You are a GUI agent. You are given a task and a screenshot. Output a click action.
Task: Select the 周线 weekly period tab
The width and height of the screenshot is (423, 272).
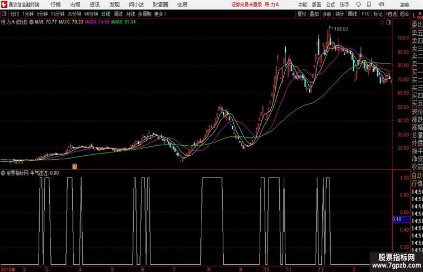coord(118,14)
